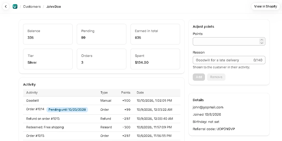282x141 pixels.
Task: Select the email john@yopmail.com
Action: tap(208, 107)
